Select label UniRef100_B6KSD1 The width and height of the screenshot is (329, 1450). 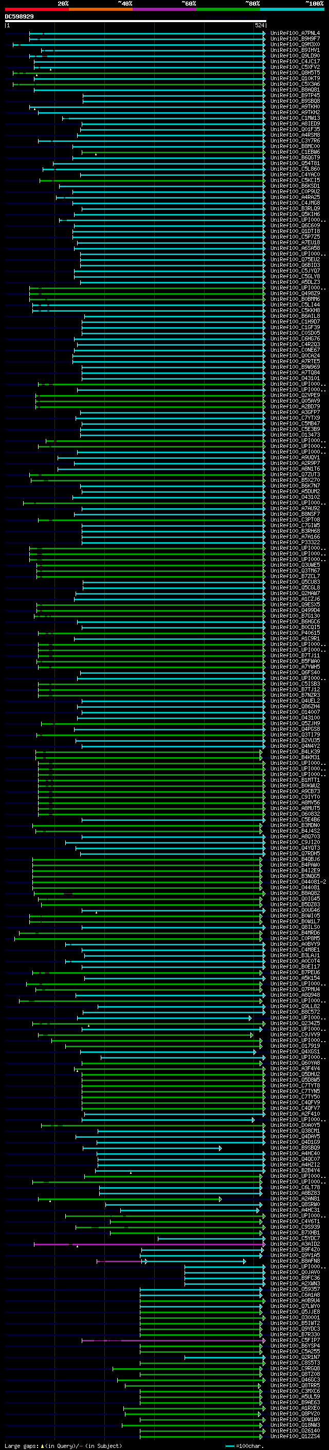pos(295,186)
